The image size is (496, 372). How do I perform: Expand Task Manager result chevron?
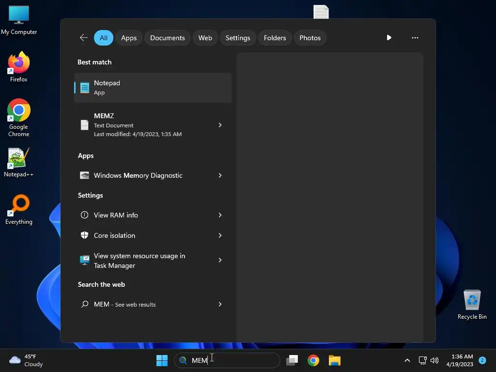point(220,260)
